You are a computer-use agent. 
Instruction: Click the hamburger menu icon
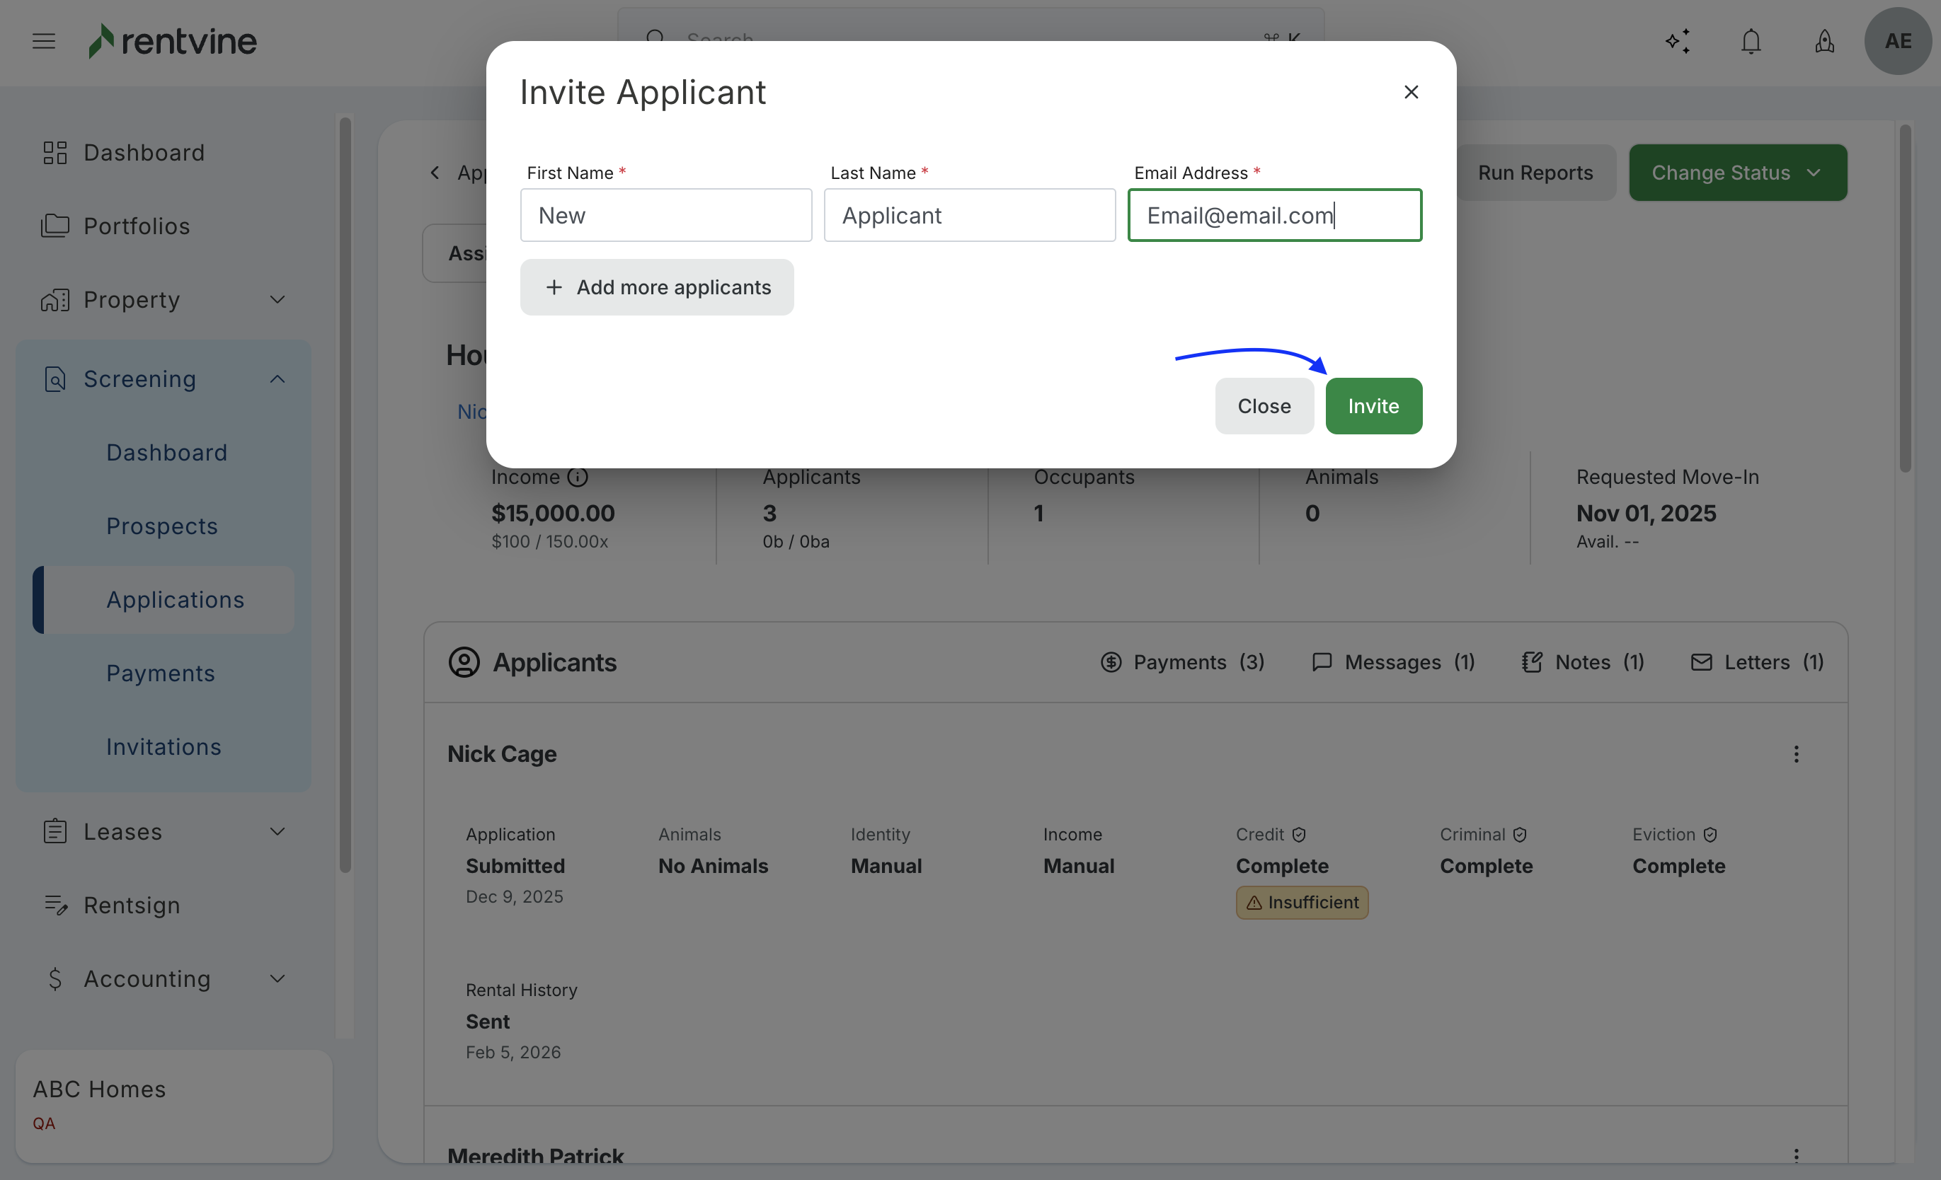click(44, 41)
